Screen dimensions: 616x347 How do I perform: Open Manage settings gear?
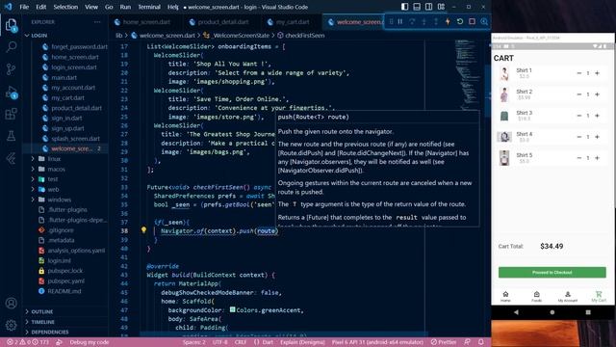click(11, 325)
